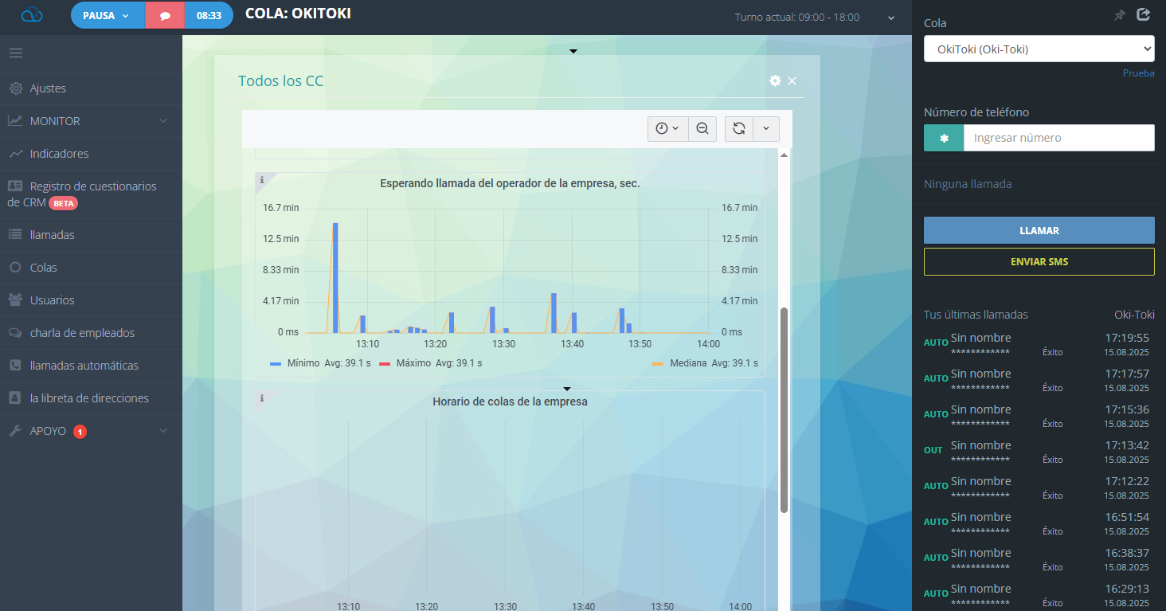
Task: Expand the MONITOR sidebar menu
Action: tap(88, 121)
